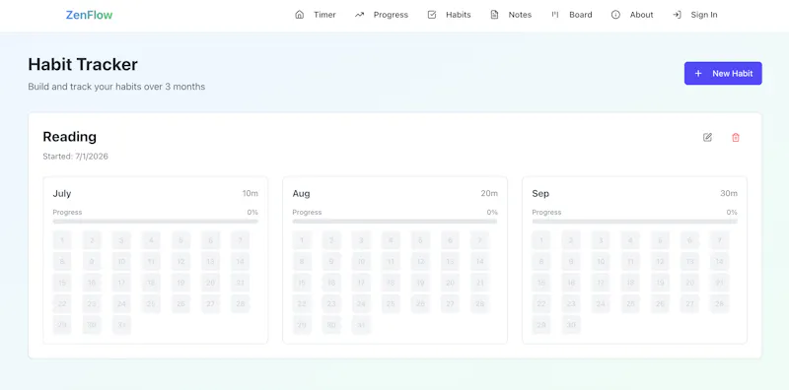The height and width of the screenshot is (390, 789).
Task: Click the 20m label in Aug card
Action: pos(489,193)
